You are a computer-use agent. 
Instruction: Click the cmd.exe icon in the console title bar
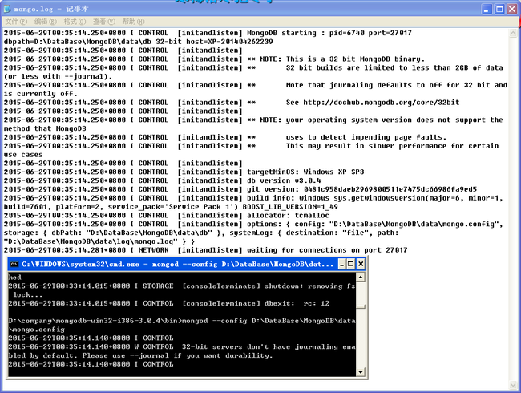(x=14, y=265)
